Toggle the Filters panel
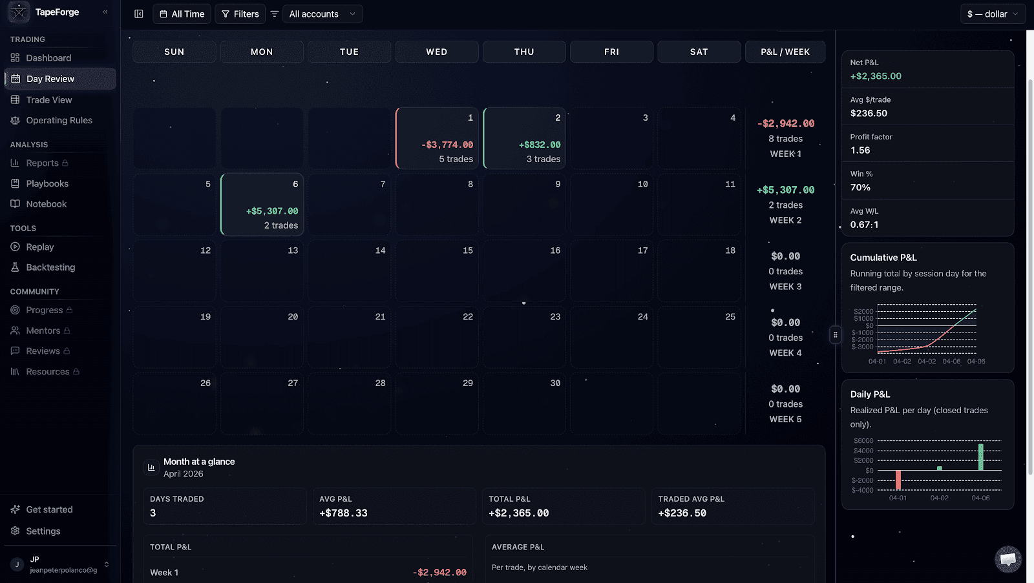 pyautogui.click(x=240, y=14)
